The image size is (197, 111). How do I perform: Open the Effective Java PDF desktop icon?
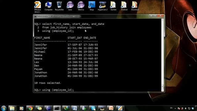38,7
